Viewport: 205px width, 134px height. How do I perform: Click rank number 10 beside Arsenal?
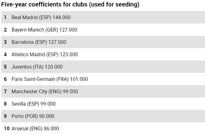[6, 129]
